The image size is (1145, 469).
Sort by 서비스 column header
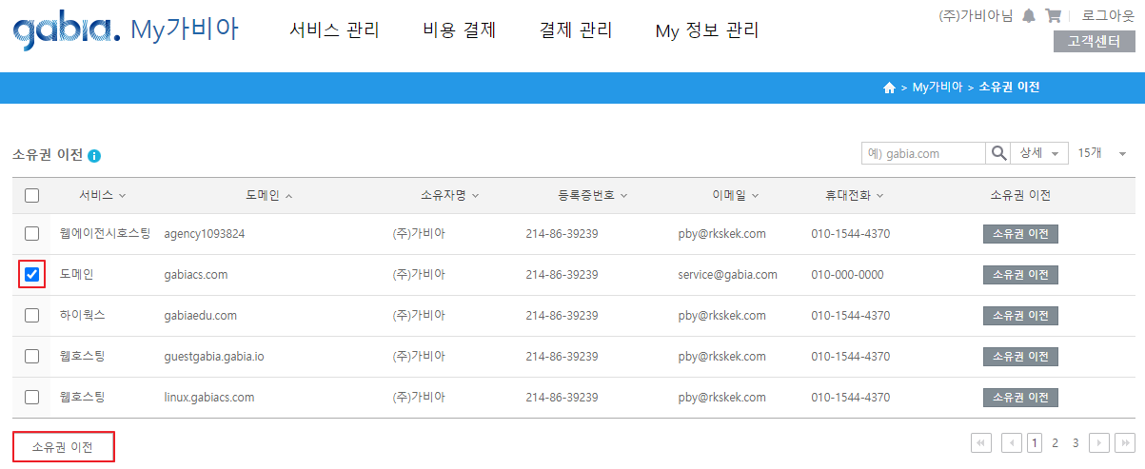click(x=103, y=195)
